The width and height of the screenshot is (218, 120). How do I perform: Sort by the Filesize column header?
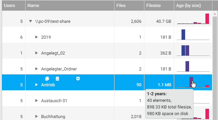pyautogui.click(x=159, y=6)
